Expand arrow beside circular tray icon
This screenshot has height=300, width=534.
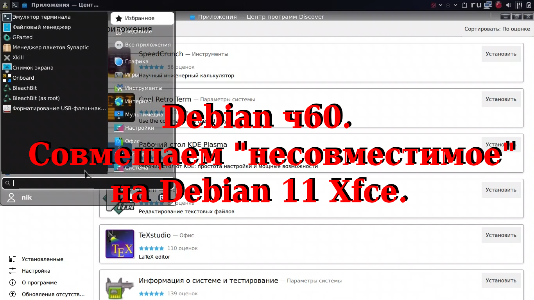[x=456, y=5]
